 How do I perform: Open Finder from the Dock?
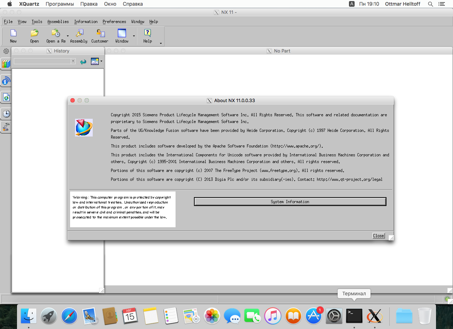coord(29,315)
